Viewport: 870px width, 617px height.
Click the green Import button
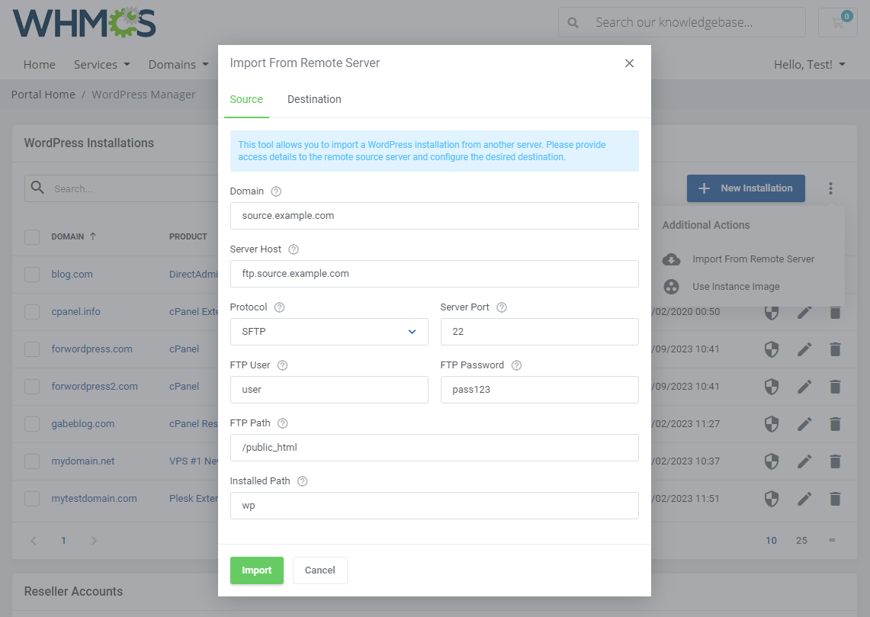256,570
